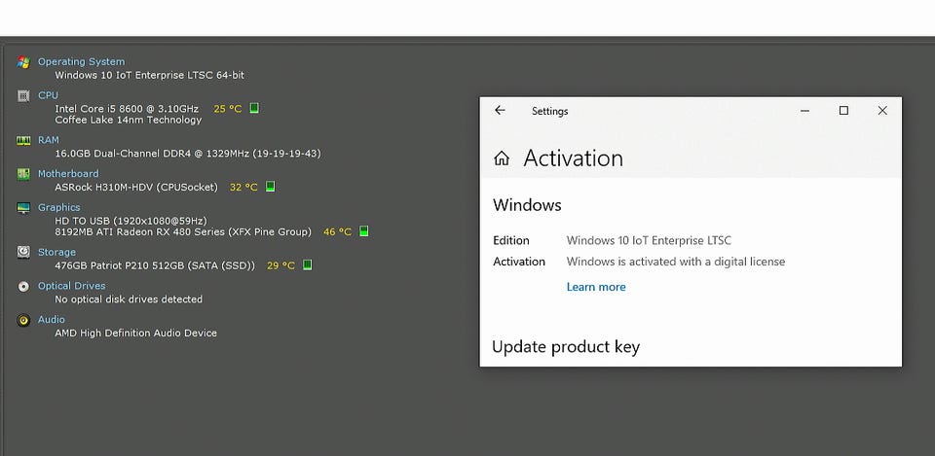Click the Graphics monitor icon
This screenshot has height=456, width=935.
click(x=23, y=207)
